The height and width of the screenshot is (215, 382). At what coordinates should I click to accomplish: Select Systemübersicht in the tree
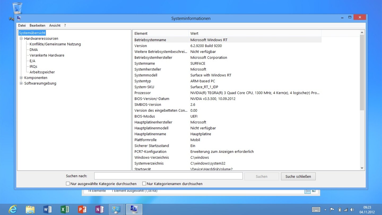coord(32,33)
